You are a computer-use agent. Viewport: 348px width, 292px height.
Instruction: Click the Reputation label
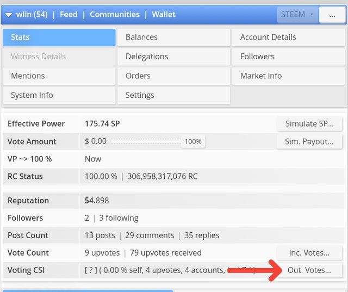pos(28,201)
